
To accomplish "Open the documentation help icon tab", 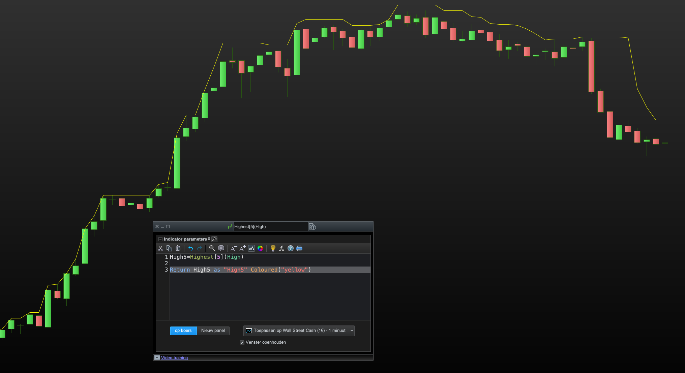I will (x=312, y=227).
